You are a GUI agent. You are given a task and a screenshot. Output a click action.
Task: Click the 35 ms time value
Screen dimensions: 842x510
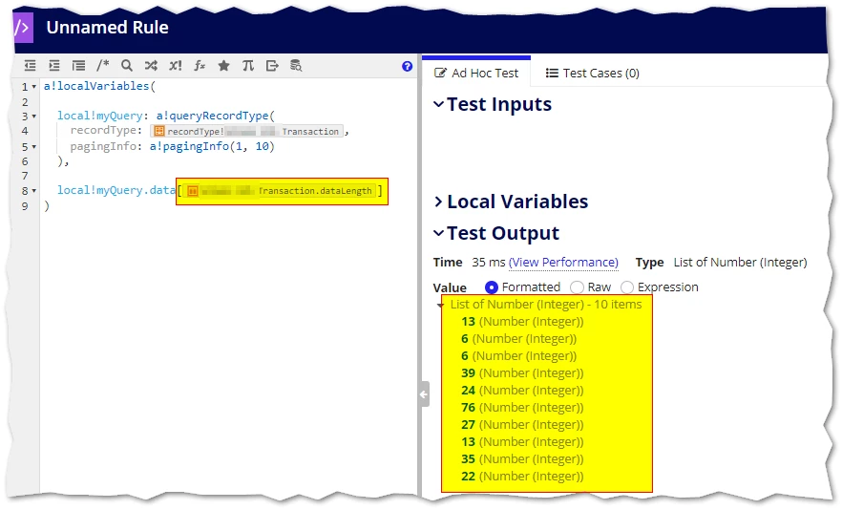(488, 263)
